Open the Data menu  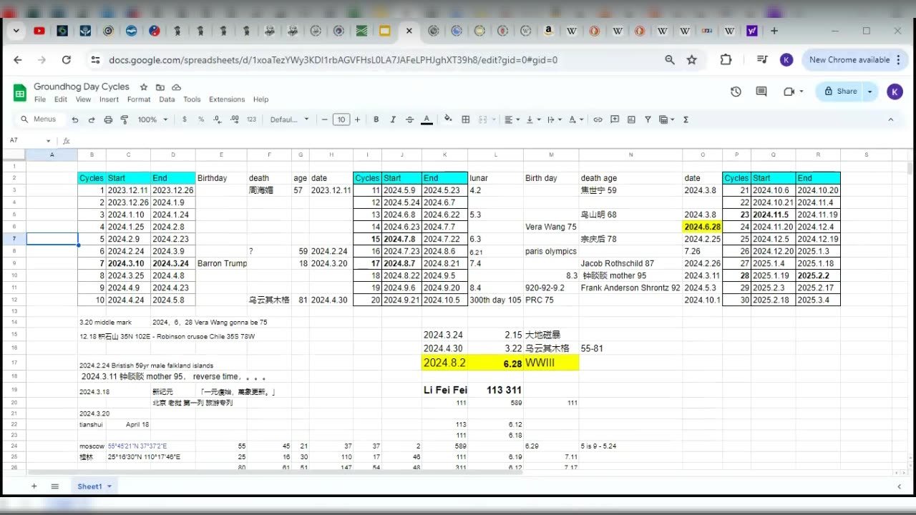coord(167,99)
